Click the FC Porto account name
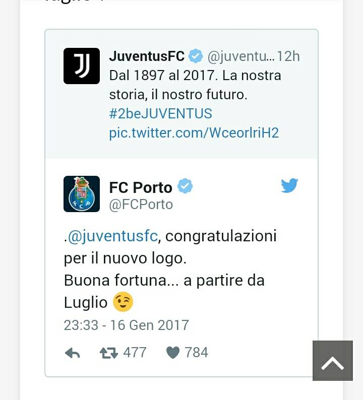This screenshot has width=363, height=400. [x=141, y=187]
